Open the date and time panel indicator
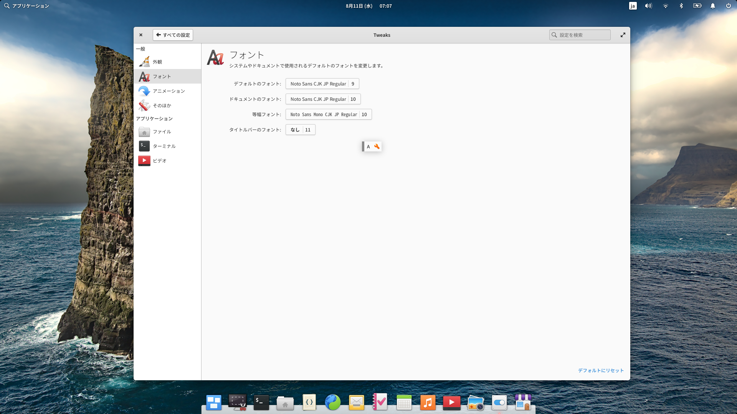This screenshot has height=414, width=737. [368, 6]
